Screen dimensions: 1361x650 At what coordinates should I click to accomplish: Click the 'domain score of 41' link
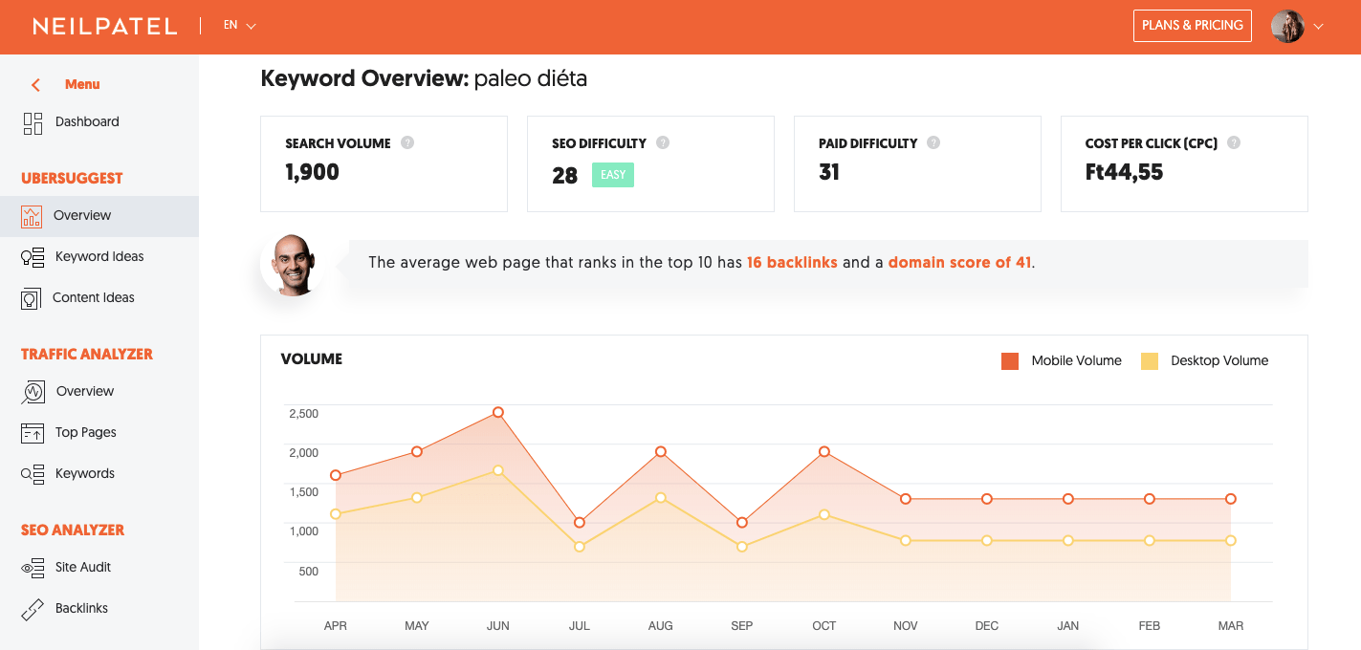(x=959, y=263)
